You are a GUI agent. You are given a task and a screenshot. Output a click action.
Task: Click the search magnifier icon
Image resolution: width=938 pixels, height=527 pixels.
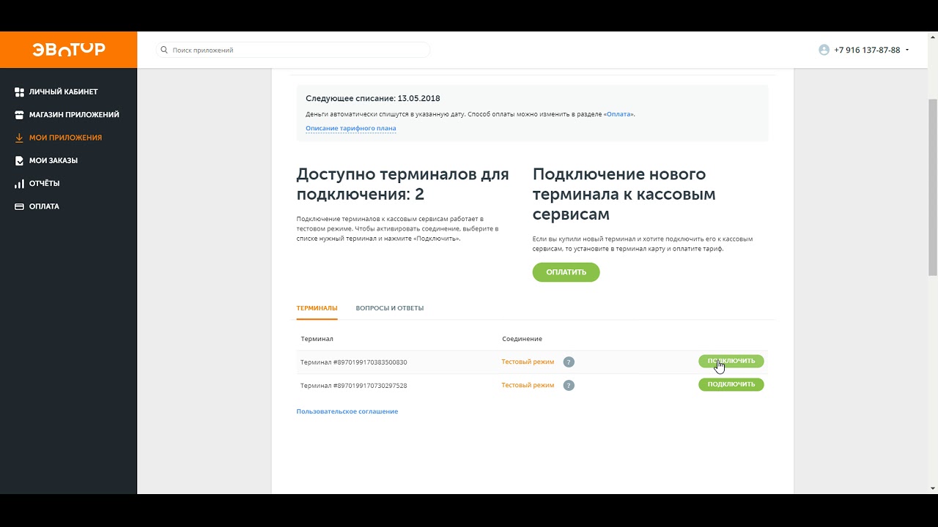pos(164,51)
